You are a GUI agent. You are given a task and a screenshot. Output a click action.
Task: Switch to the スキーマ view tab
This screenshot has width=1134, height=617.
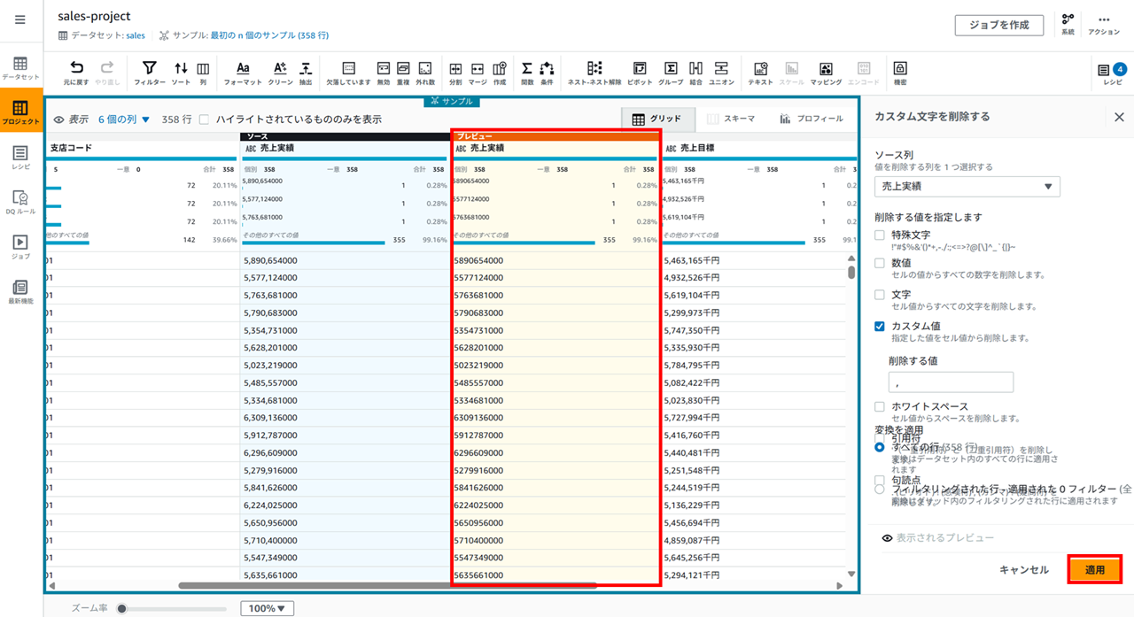tap(731, 119)
